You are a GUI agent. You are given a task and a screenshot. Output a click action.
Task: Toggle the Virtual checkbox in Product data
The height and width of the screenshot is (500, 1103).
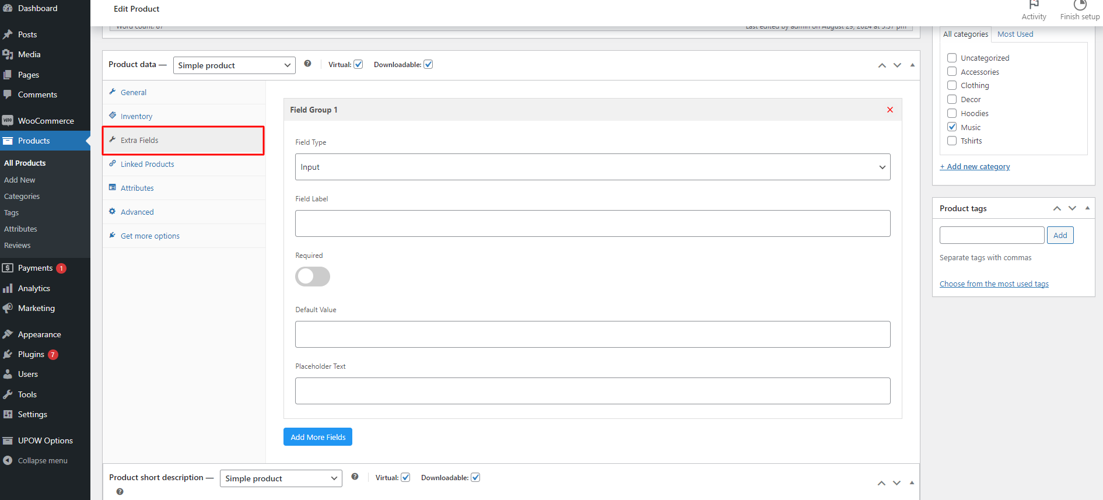pos(358,64)
